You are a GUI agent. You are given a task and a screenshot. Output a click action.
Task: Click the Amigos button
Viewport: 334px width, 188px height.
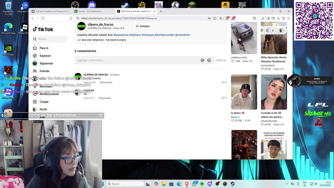[142, 26]
